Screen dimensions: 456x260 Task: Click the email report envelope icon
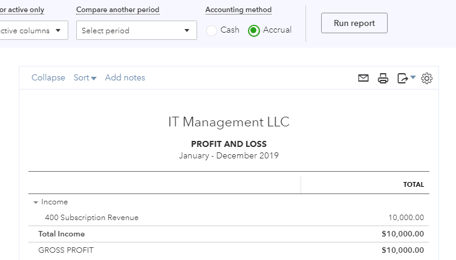tap(363, 78)
